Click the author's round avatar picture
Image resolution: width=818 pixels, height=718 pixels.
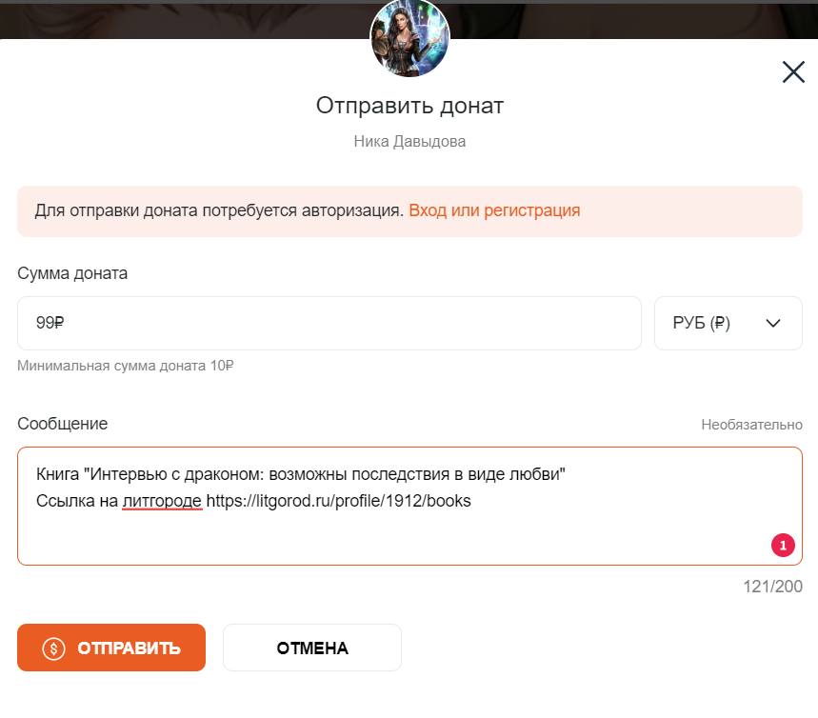click(409, 38)
